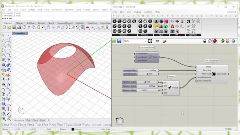Click the Zoom Extents frame icon in Grasshopper

[150, 41]
